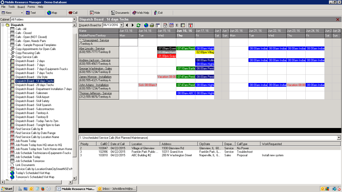Open the Help menu
This screenshot has width=342, height=192.
point(41,7)
